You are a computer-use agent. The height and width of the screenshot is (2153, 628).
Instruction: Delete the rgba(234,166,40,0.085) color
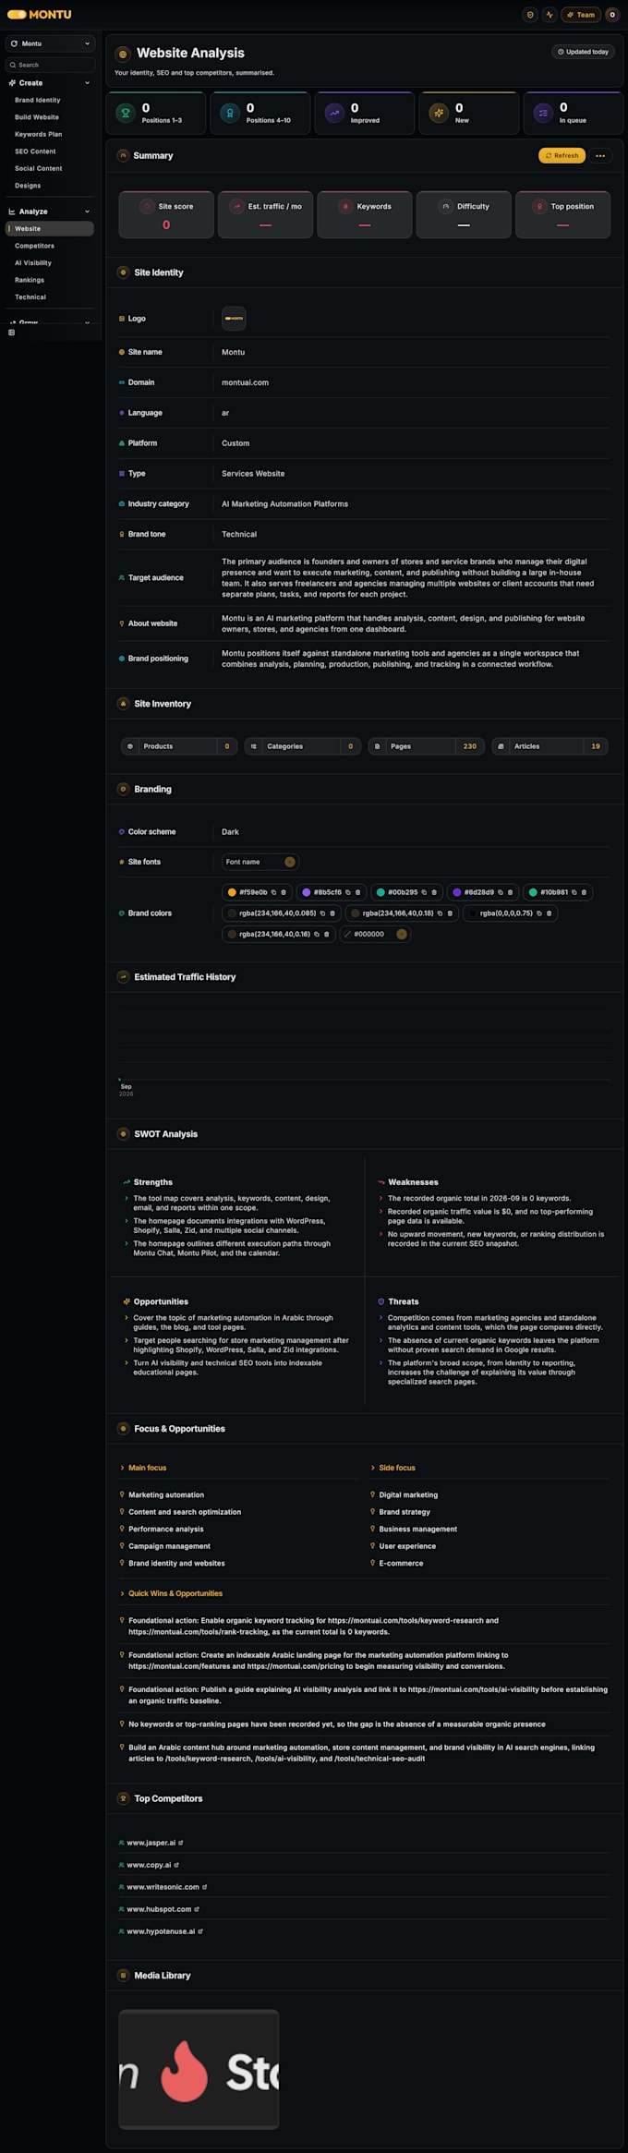click(332, 913)
